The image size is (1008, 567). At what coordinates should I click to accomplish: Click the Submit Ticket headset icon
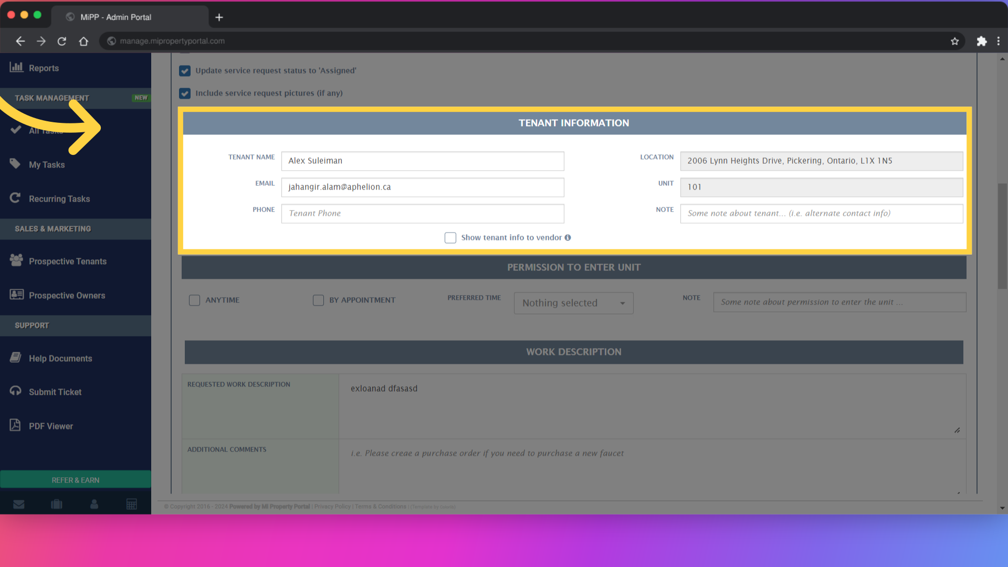pos(16,391)
